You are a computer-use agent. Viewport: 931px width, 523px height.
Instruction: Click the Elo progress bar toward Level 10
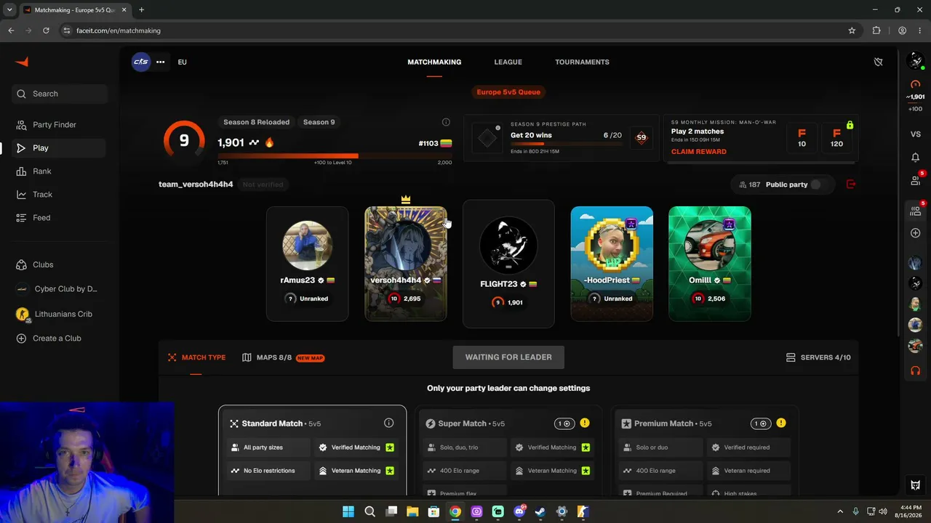[x=335, y=155]
